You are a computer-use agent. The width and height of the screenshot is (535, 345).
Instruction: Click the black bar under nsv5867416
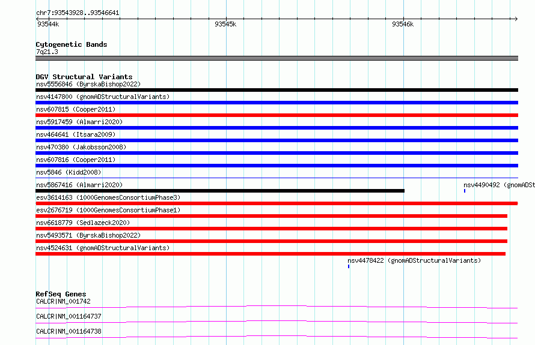point(220,191)
